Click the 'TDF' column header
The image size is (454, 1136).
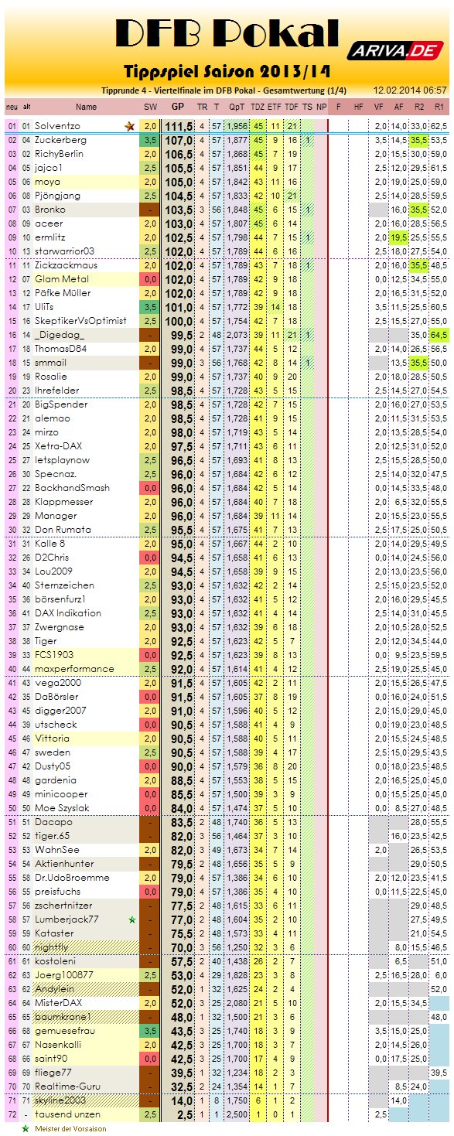click(292, 107)
